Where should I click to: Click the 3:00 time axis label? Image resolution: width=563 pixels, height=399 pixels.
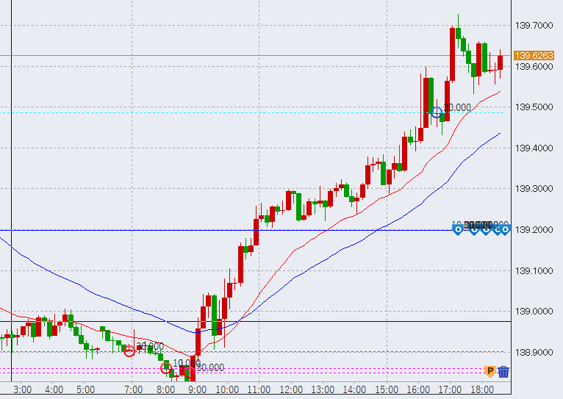[22, 389]
